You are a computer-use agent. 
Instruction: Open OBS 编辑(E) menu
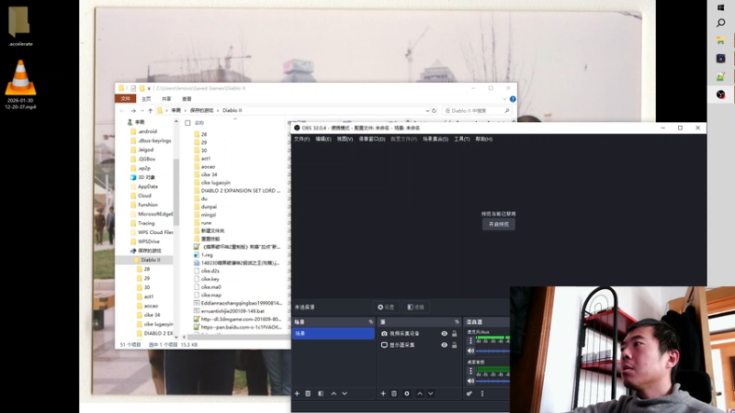323,140
